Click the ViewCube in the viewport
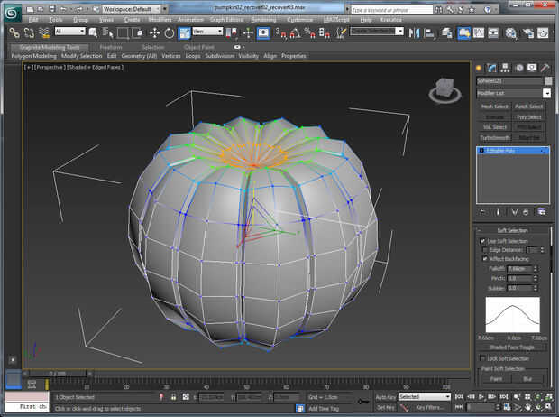Viewport: 559px width, 417px height. pyautogui.click(x=444, y=88)
